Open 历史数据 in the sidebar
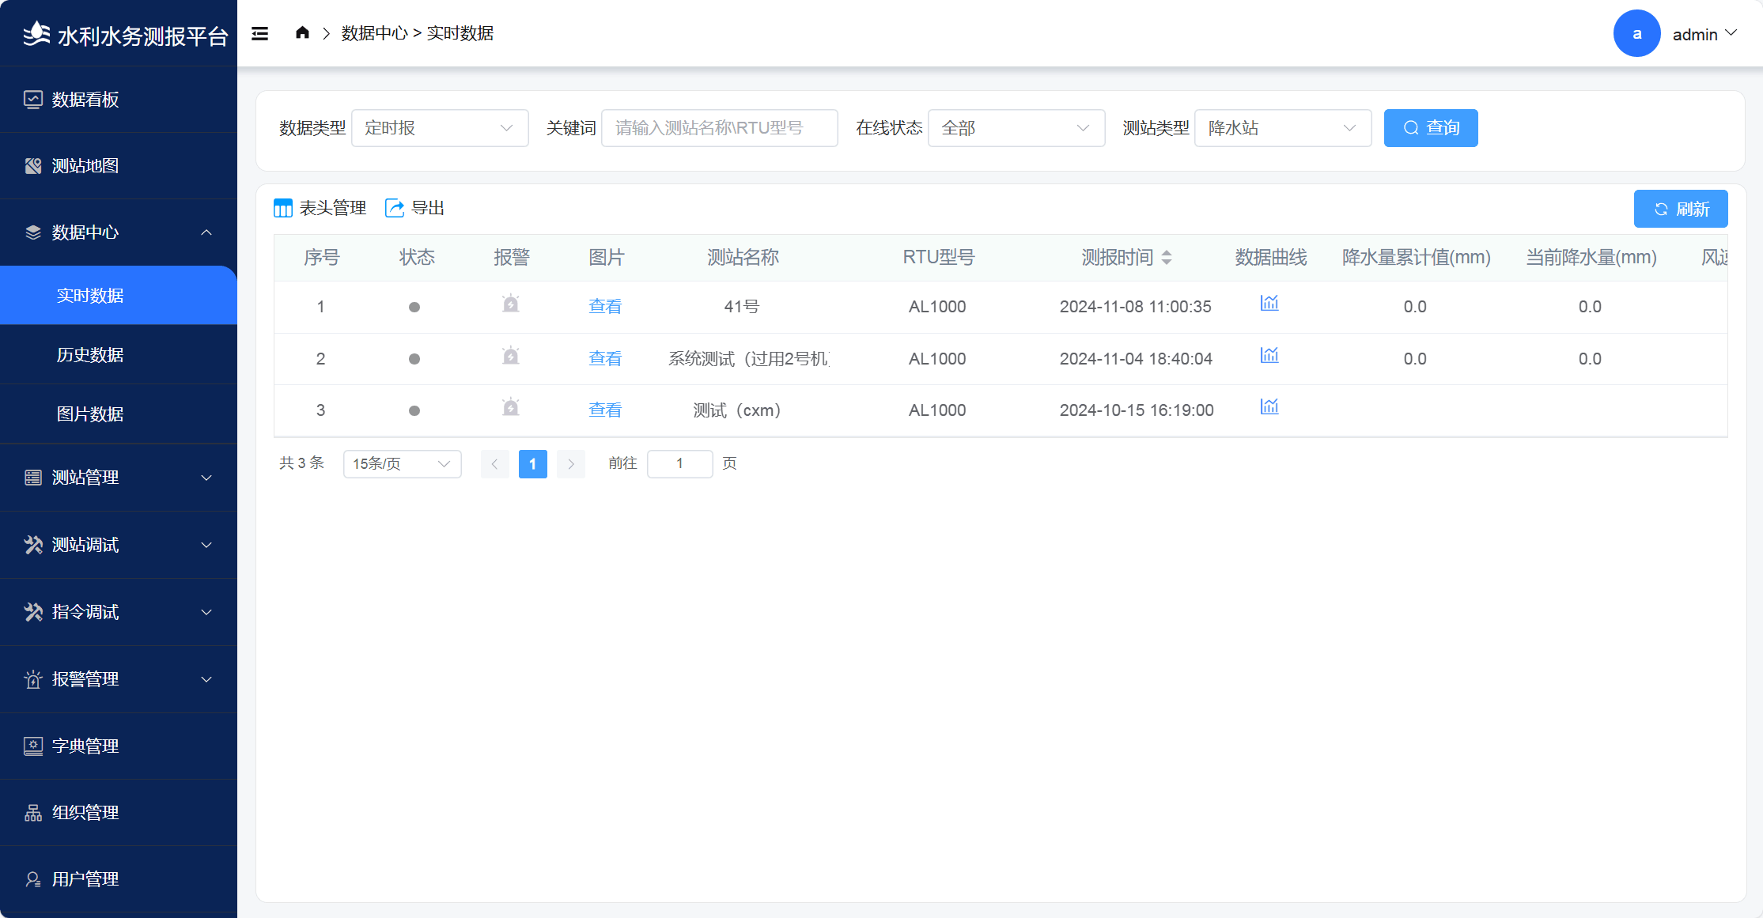The height and width of the screenshot is (918, 1763). coord(90,355)
